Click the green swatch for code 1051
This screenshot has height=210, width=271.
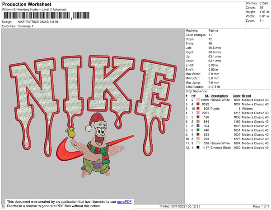point(198,130)
